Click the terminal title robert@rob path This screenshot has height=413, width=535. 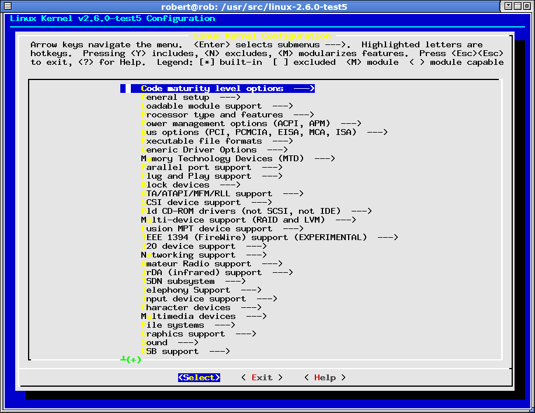[254, 6]
